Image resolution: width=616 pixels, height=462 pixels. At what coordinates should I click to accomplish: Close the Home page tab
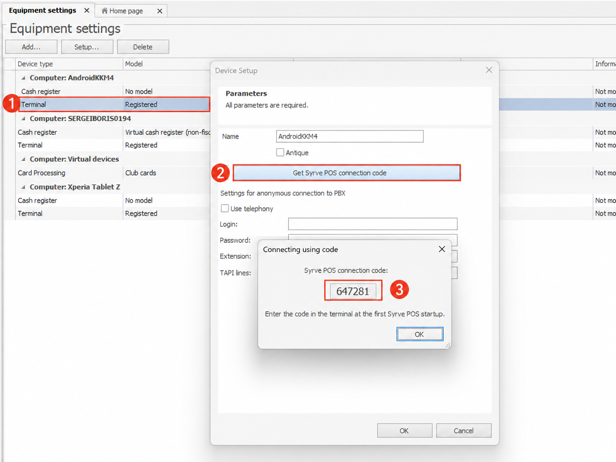tap(160, 11)
